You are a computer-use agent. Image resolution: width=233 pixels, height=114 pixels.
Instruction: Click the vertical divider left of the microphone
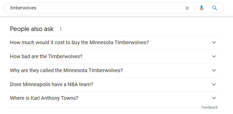click(194, 8)
